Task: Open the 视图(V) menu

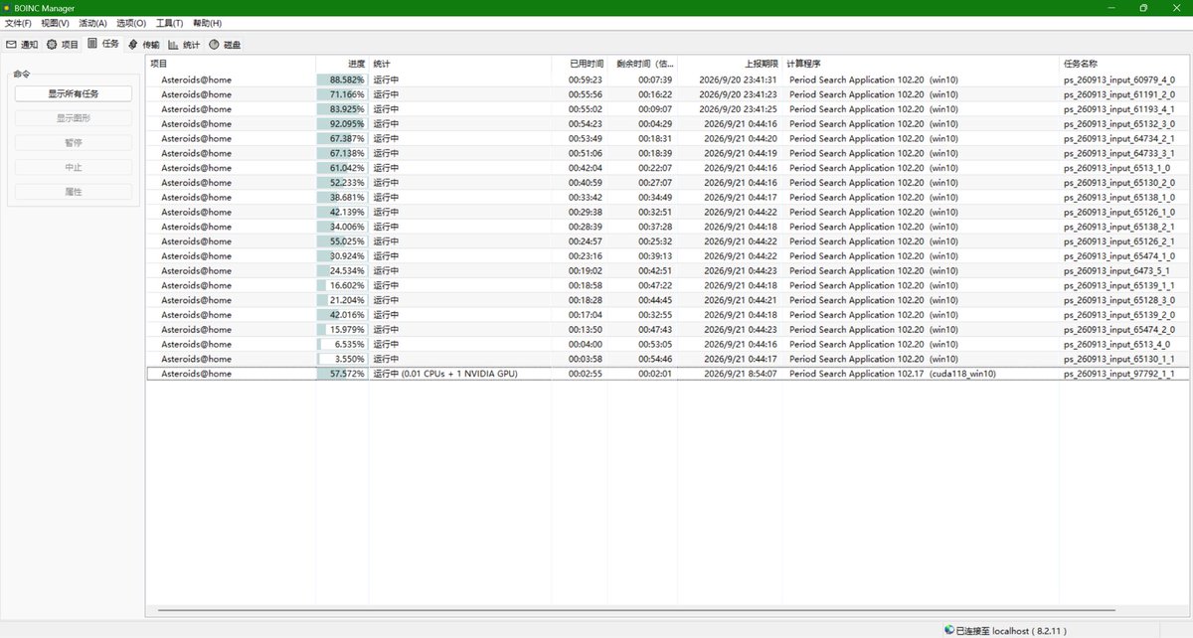Action: (x=56, y=23)
